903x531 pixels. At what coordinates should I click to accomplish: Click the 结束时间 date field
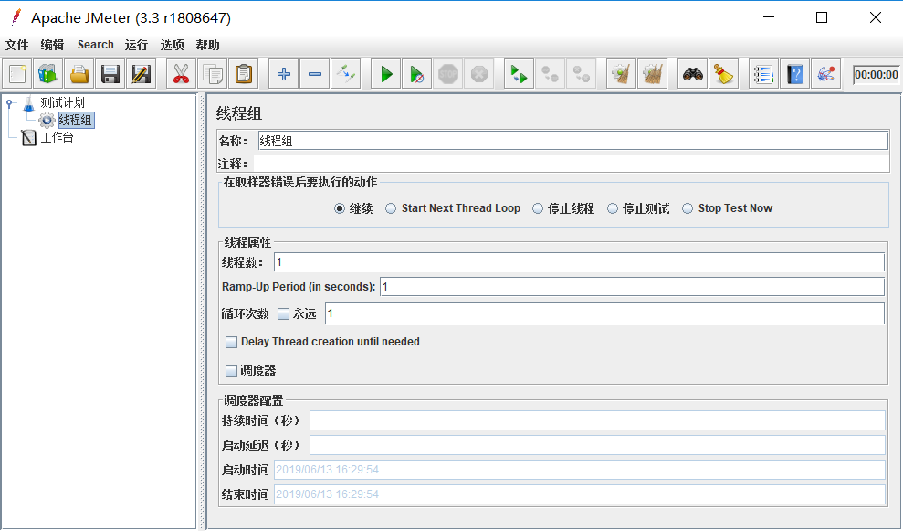click(x=580, y=494)
